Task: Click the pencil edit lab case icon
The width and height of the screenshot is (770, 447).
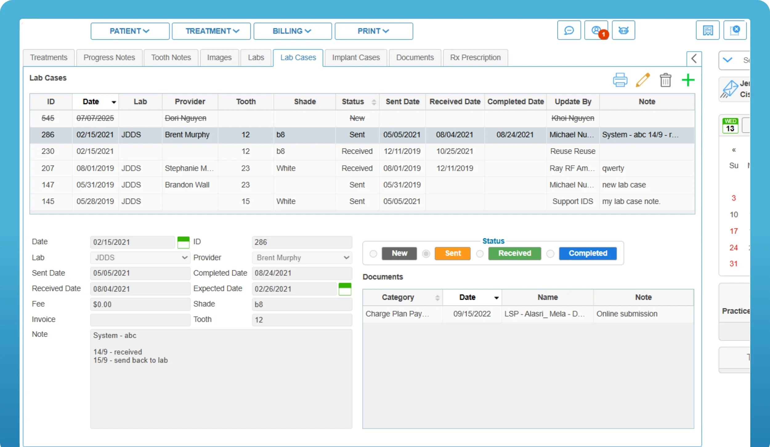Action: click(x=643, y=80)
